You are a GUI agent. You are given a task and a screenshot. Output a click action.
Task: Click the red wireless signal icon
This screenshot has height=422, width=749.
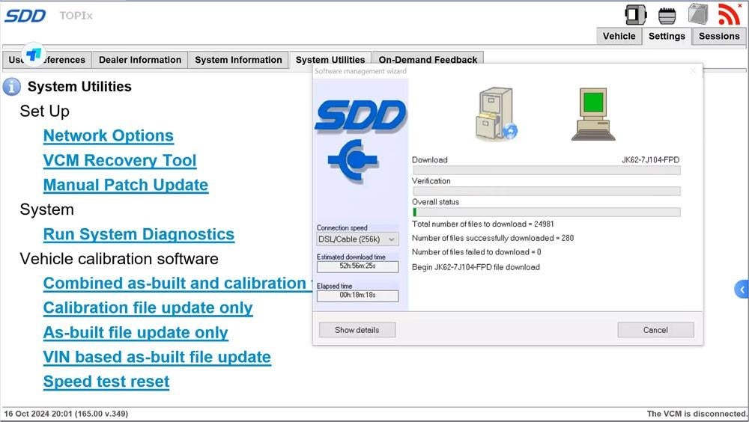729,13
